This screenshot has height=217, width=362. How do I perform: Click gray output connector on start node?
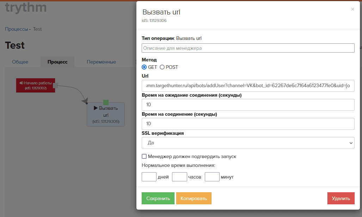point(55,85)
